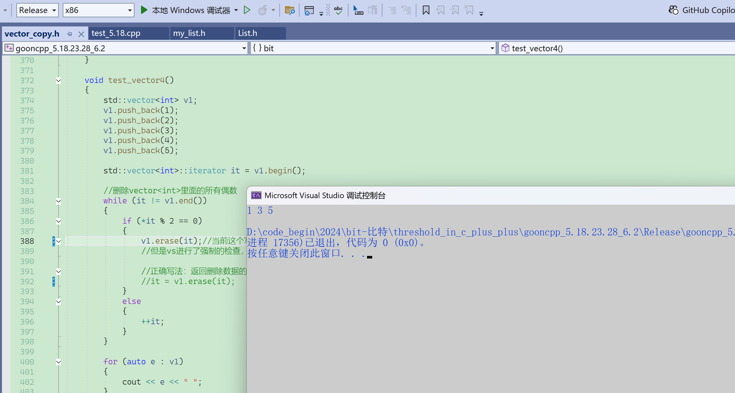Screen dimensions: 735x393
Task: Open the x86 platform dropdown
Action: (x=130, y=10)
